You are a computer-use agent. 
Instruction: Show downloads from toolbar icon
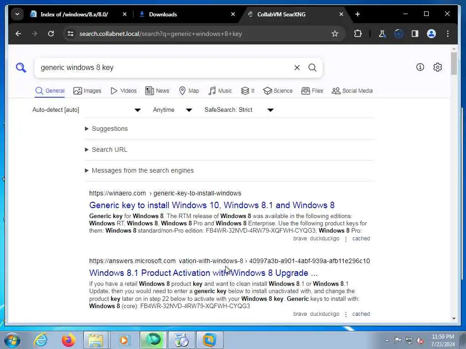(399, 34)
